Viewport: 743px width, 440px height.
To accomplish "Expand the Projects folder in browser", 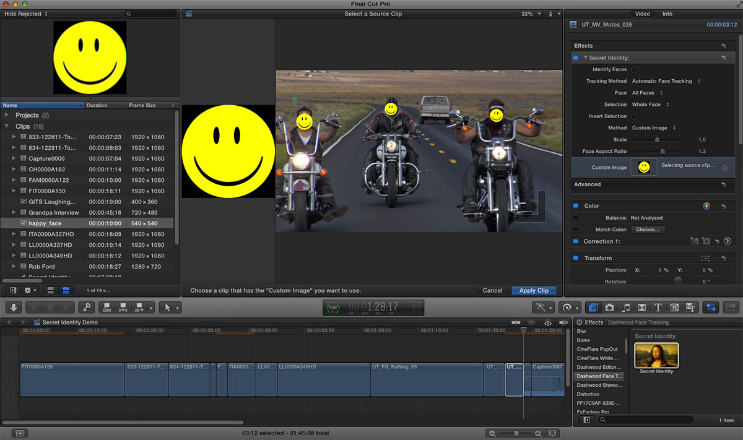I will 7,115.
